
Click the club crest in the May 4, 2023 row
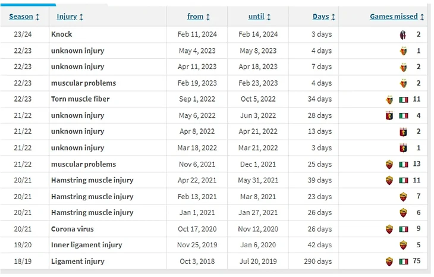click(x=403, y=51)
